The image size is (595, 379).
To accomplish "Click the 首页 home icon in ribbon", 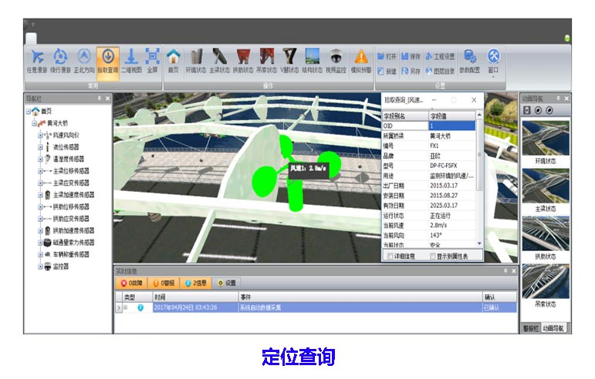I will [x=174, y=59].
